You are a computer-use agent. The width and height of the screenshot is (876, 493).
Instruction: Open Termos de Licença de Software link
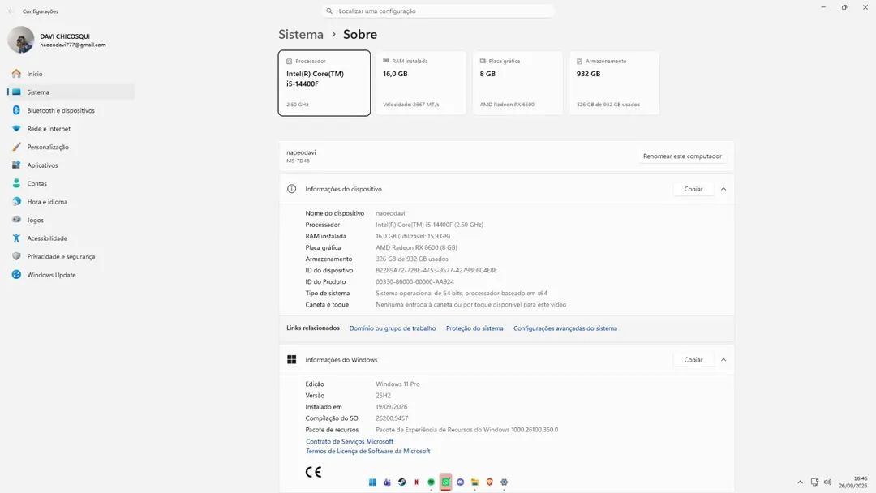coord(367,451)
